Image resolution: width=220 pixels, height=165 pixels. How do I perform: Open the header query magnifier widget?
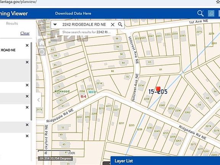point(201,13)
